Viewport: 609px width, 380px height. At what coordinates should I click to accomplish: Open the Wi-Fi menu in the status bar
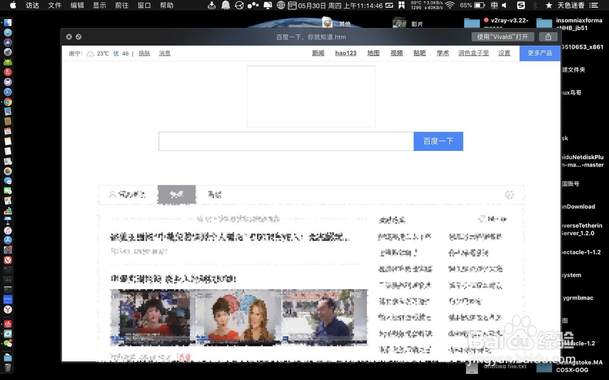point(449,5)
